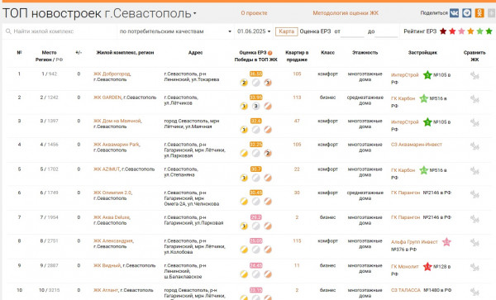Share the page via Telegram icon
The width and height of the screenshot is (496, 300).
coord(466,13)
